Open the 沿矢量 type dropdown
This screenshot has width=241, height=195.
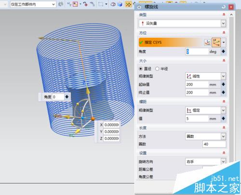click(x=182, y=23)
